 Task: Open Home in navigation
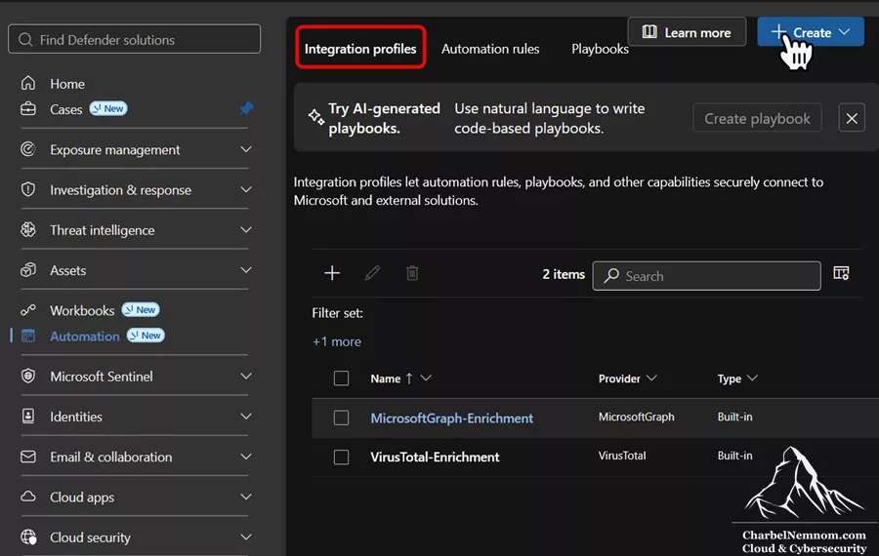pos(67,84)
